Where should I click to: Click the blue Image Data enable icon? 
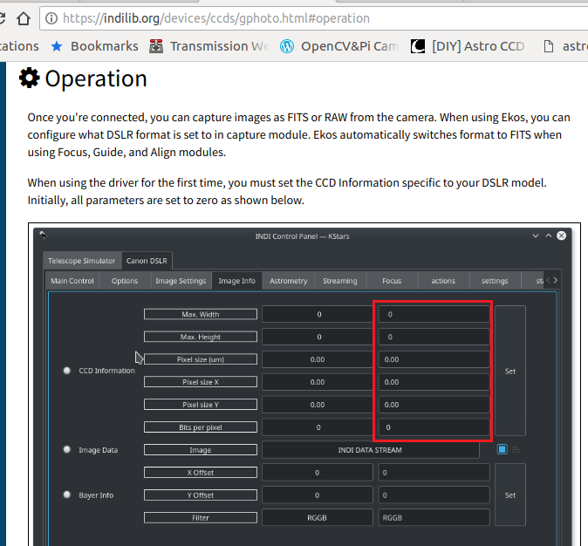503,449
